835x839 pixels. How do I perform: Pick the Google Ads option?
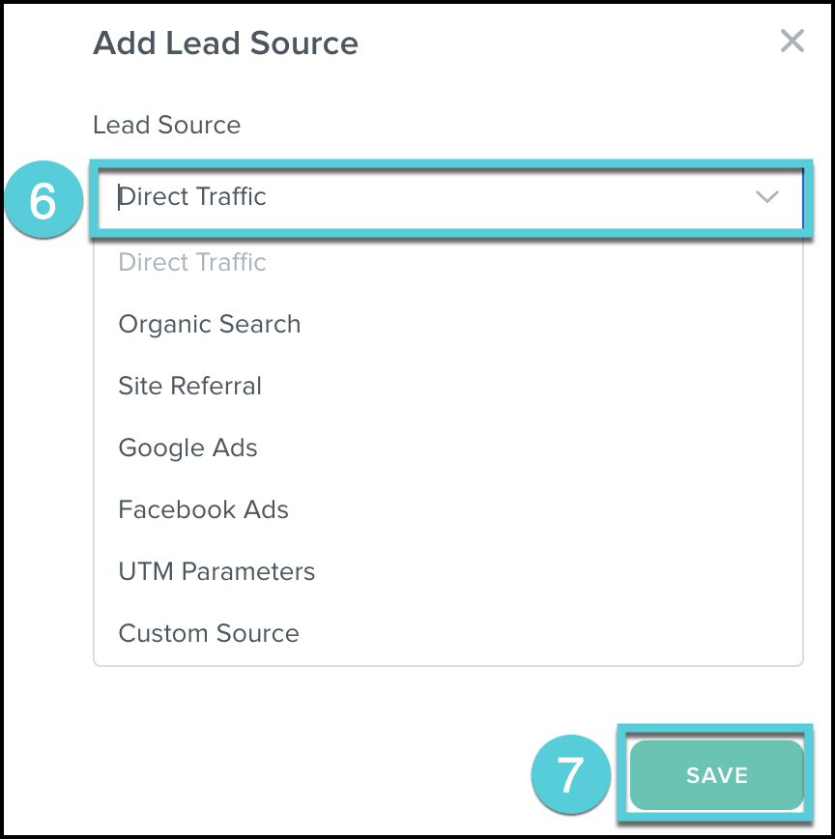pyautogui.click(x=188, y=448)
